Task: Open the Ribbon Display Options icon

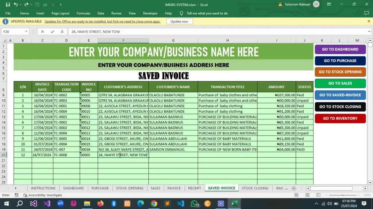Action: pyautogui.click(x=329, y=4)
